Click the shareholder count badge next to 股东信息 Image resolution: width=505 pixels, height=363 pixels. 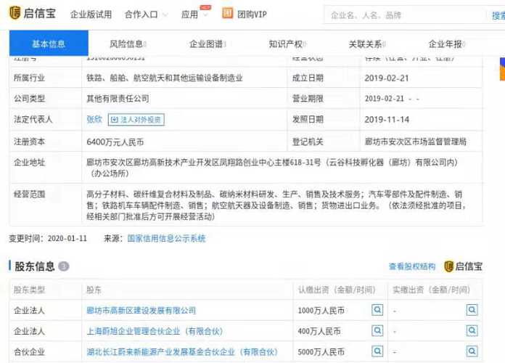pos(63,266)
